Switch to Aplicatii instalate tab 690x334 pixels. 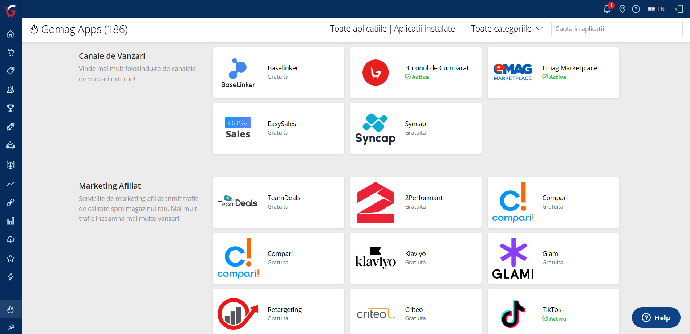(424, 29)
